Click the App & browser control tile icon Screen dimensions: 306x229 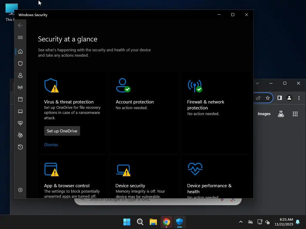coord(51,169)
